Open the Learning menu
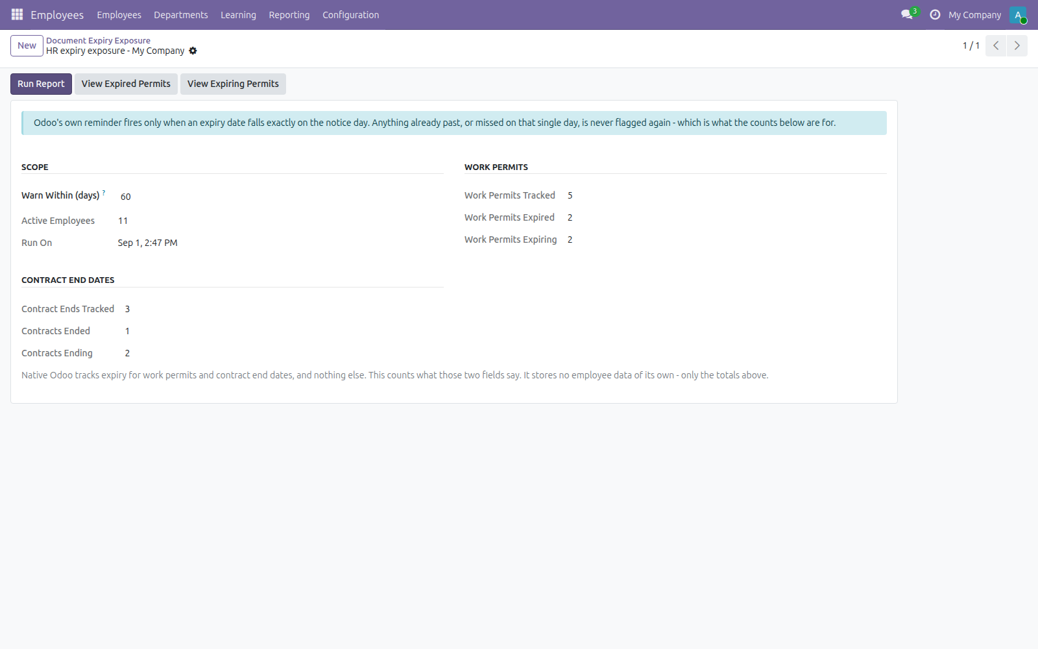 click(x=238, y=14)
